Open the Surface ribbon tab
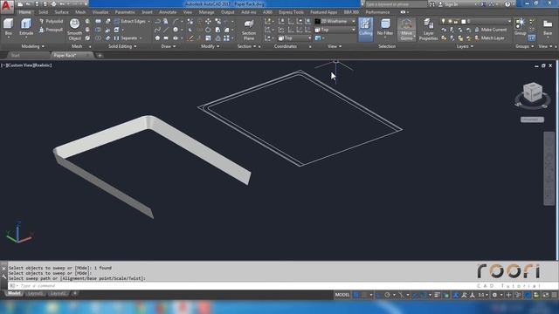This screenshot has width=559, height=314. [61, 12]
